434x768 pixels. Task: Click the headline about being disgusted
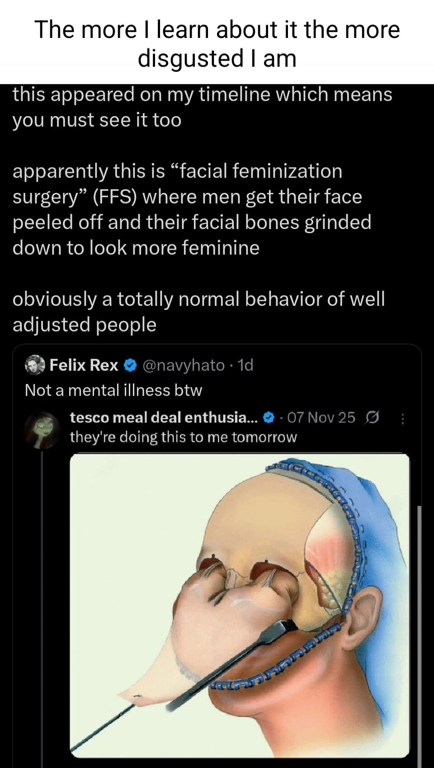[217, 43]
